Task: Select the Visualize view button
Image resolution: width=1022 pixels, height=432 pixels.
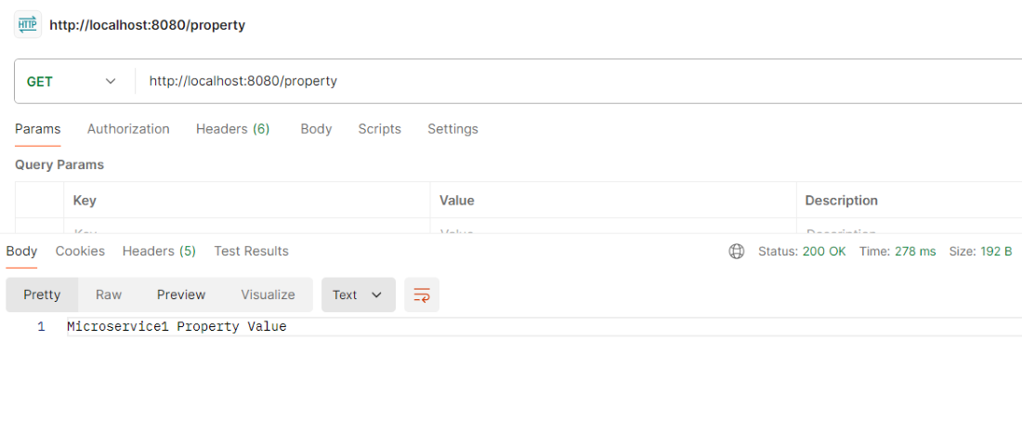Action: (268, 295)
